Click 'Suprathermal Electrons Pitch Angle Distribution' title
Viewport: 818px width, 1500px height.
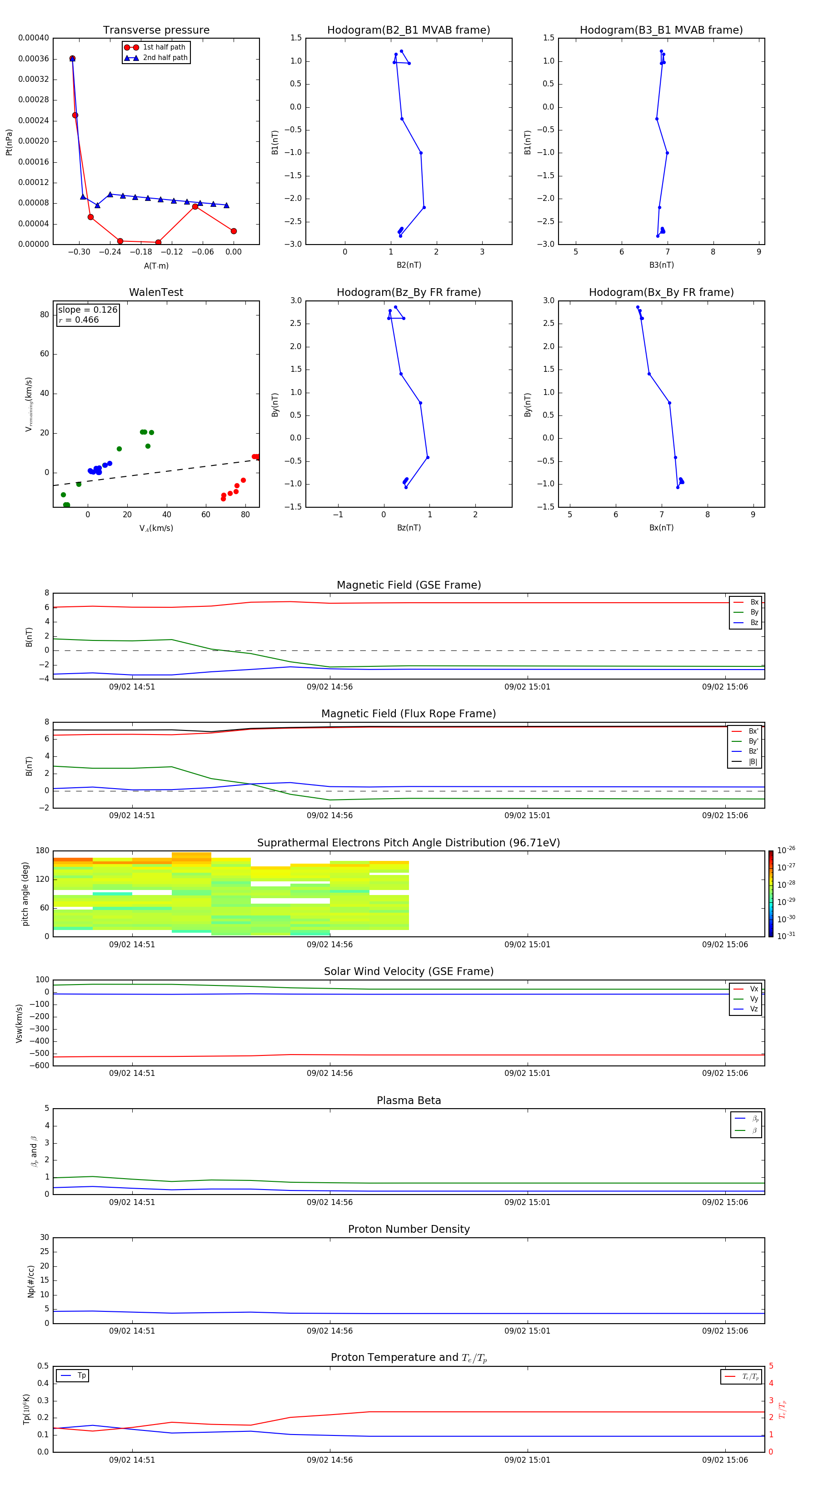pos(409,843)
